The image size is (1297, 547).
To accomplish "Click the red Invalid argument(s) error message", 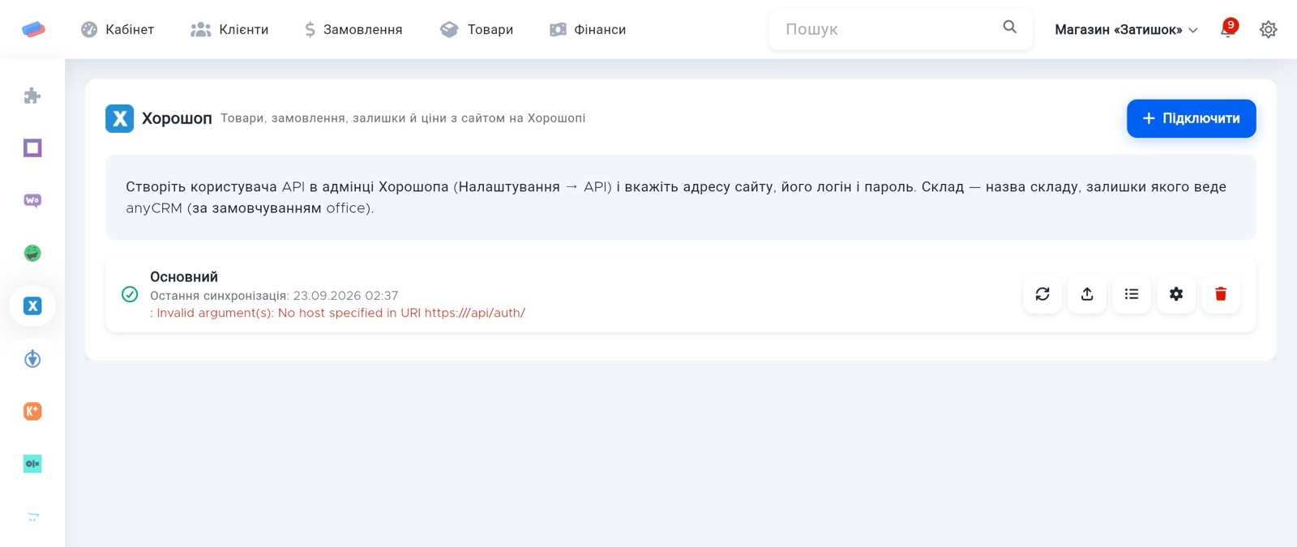I will tap(338, 313).
